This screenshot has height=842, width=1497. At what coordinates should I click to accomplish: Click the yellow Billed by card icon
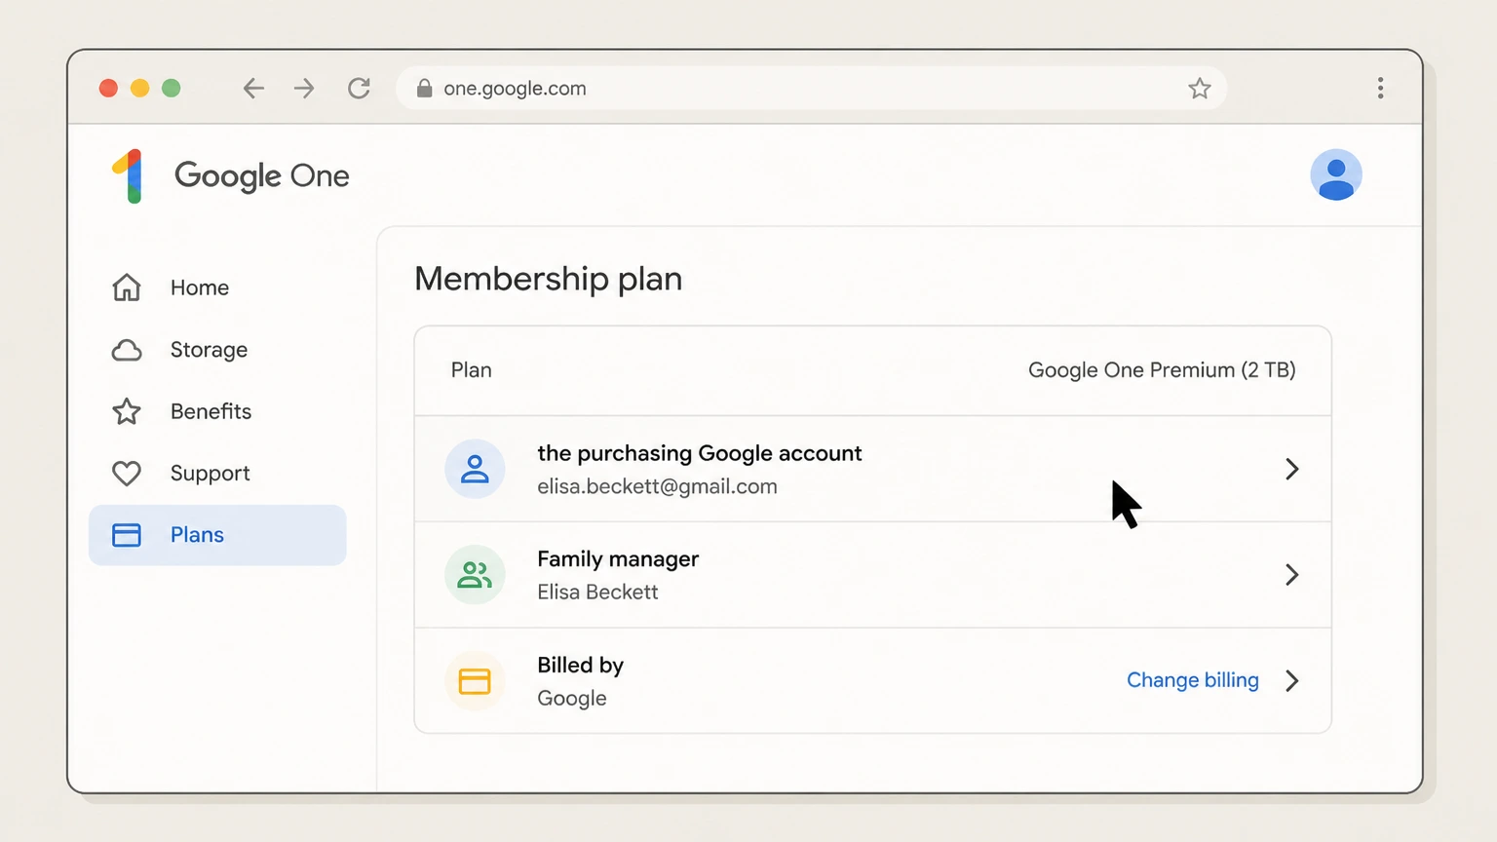point(475,681)
